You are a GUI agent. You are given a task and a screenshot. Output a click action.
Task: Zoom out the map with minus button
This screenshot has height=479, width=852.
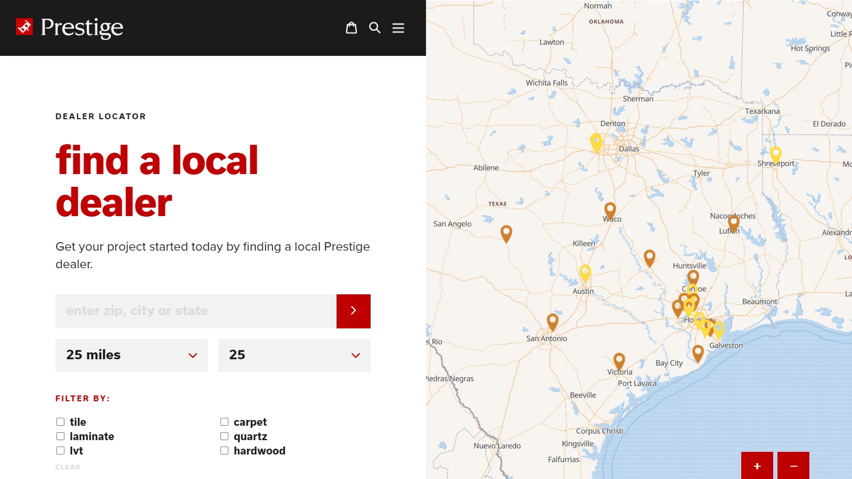pos(793,466)
